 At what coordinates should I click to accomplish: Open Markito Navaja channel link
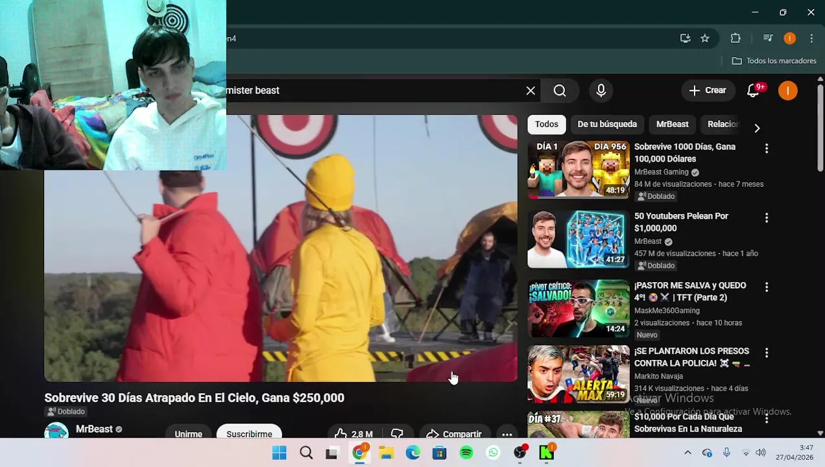click(658, 376)
